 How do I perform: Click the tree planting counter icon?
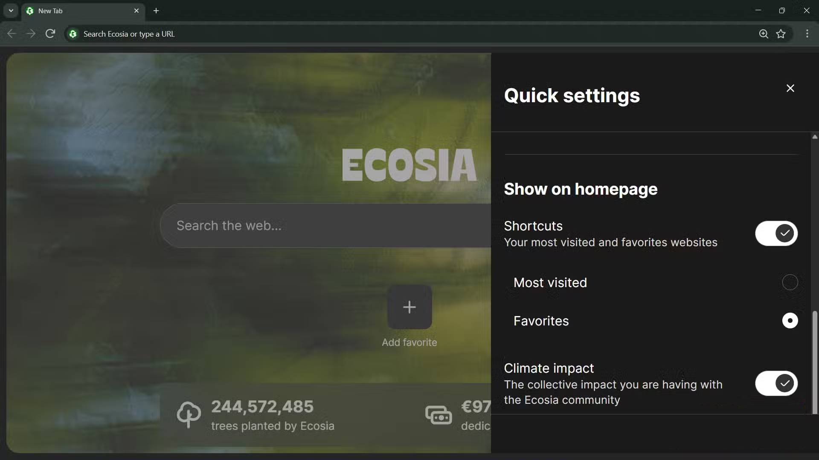point(189,415)
